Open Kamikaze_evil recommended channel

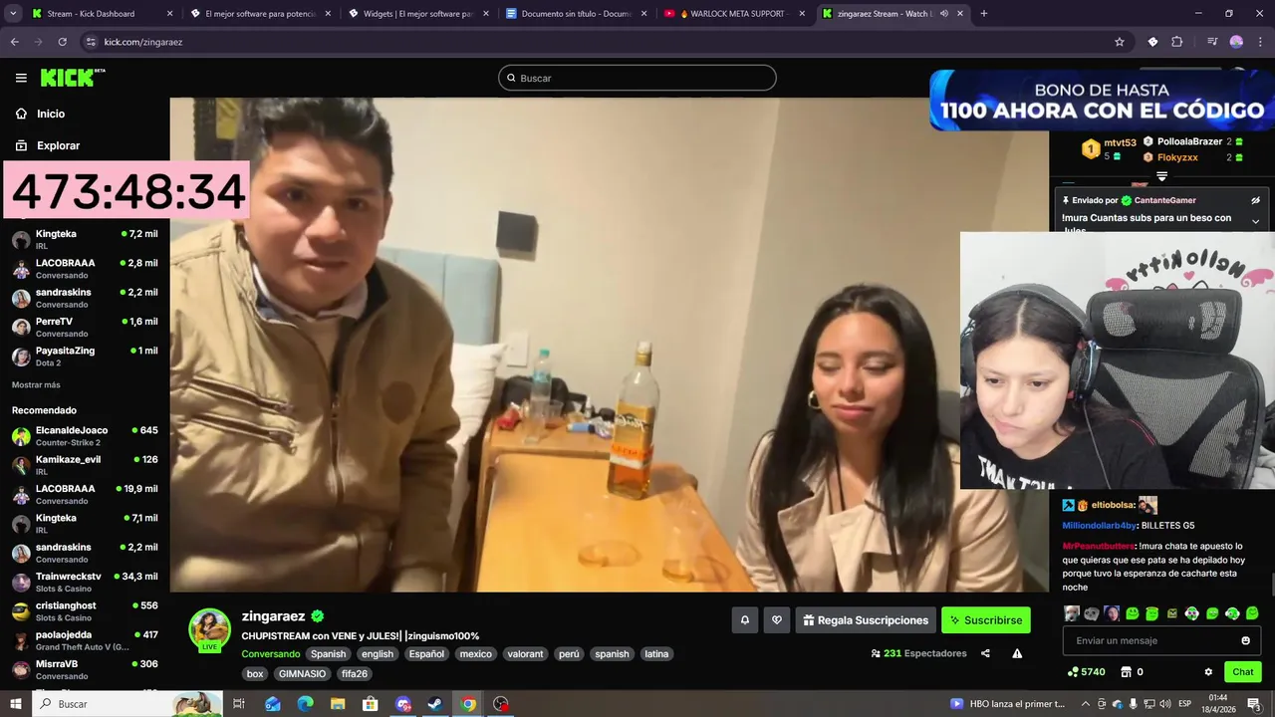coord(85,465)
